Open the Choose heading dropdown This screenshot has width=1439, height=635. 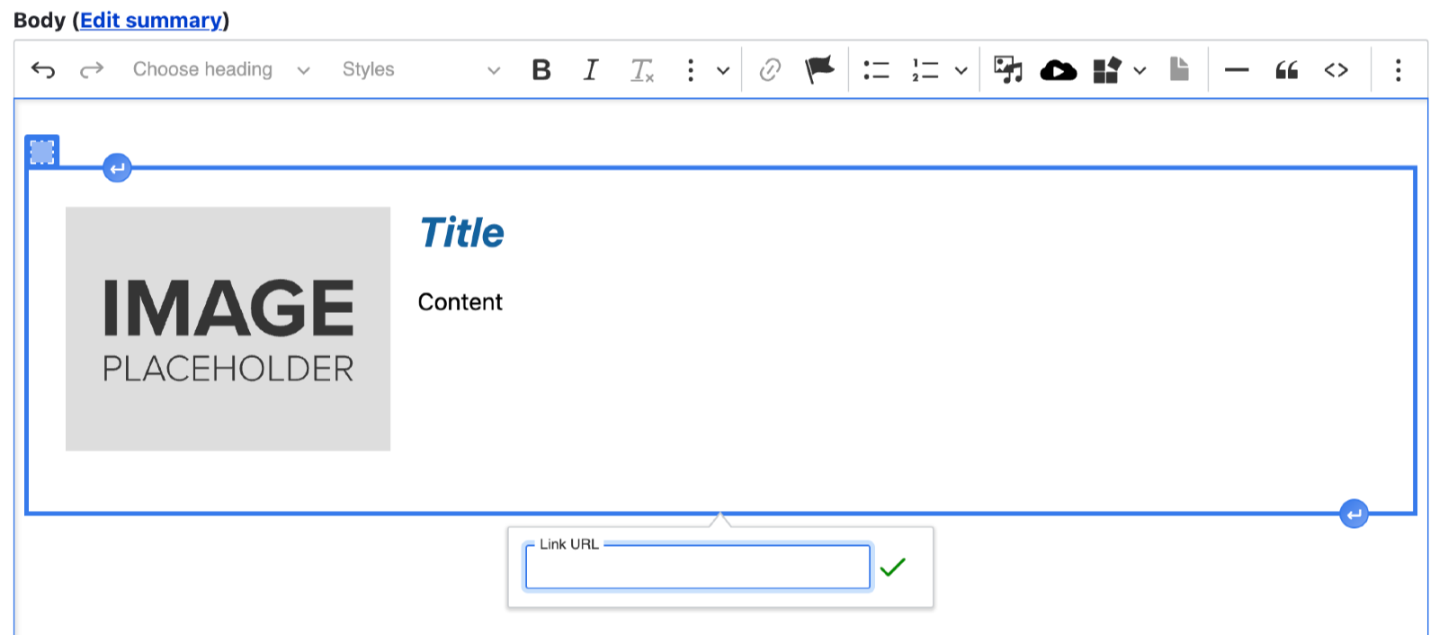coord(220,70)
